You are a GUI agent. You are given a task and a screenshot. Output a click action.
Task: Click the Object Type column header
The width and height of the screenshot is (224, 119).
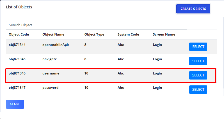point(94,34)
